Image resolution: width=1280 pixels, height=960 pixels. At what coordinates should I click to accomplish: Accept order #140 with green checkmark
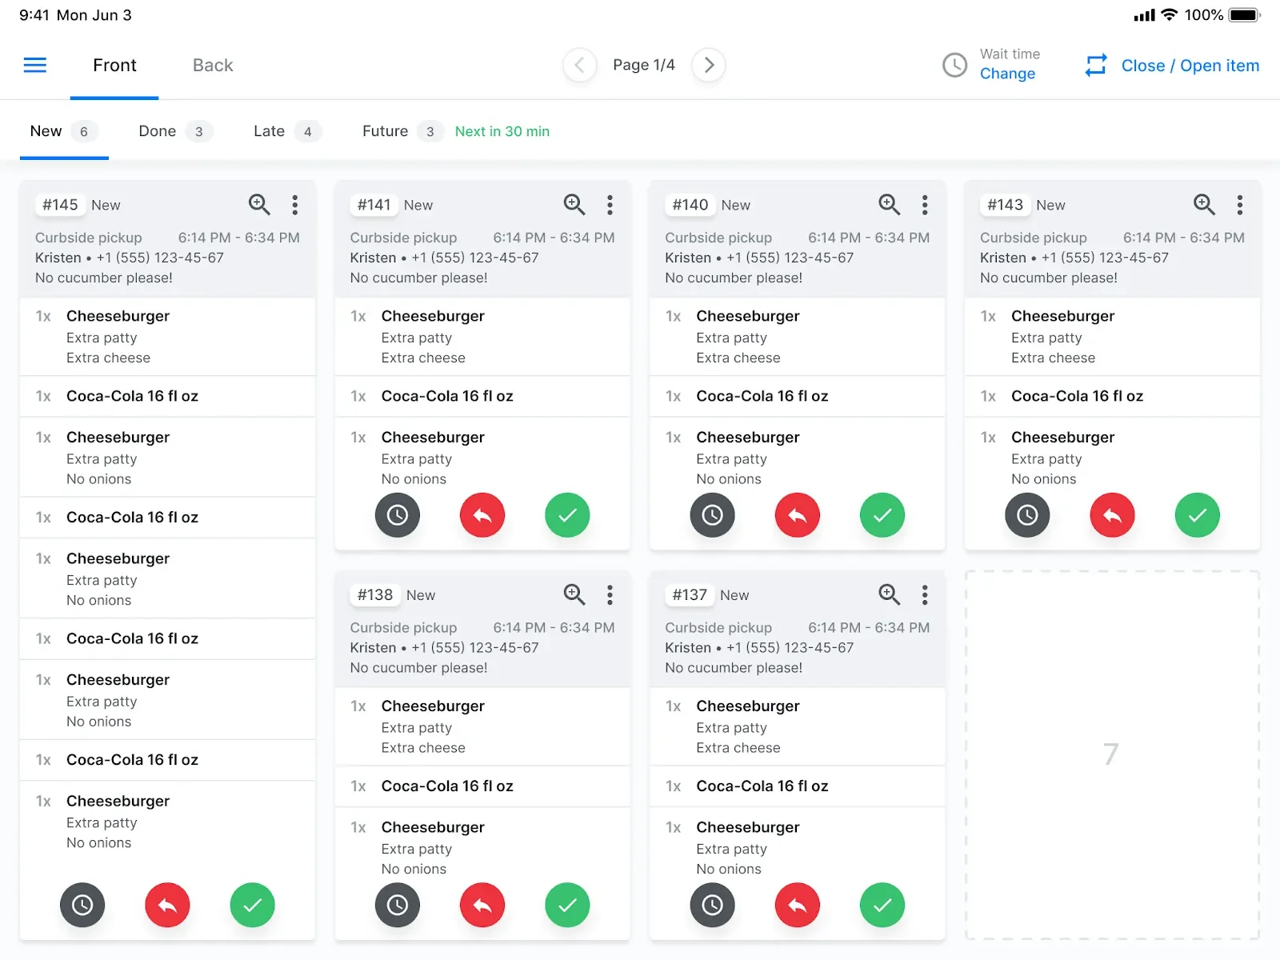coord(882,515)
